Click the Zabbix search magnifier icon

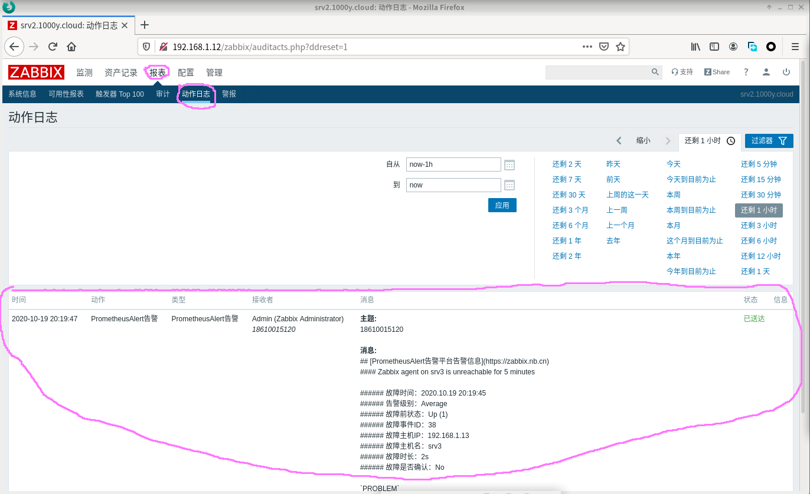(655, 72)
